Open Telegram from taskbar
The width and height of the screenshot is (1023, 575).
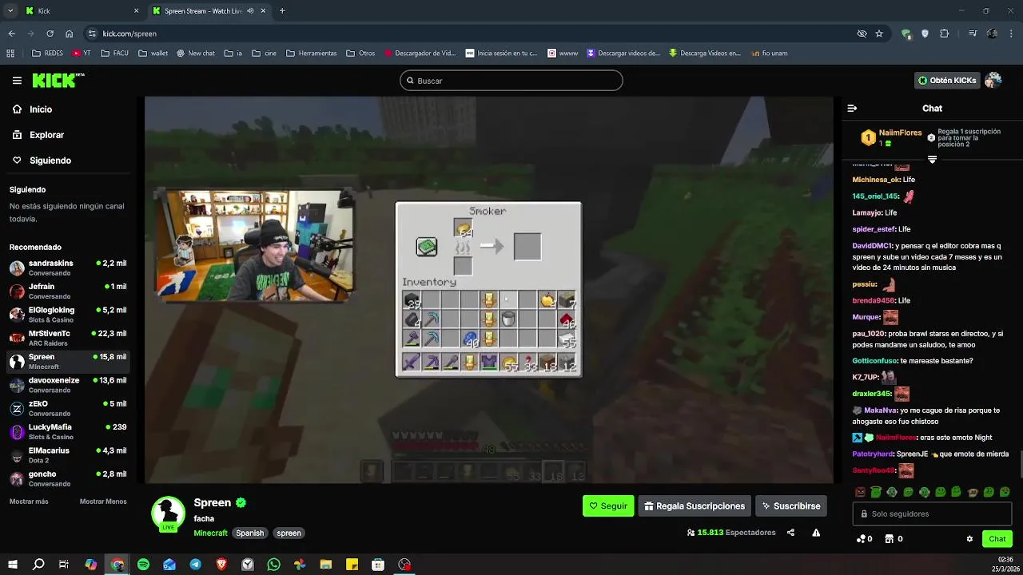pyautogui.click(x=196, y=565)
